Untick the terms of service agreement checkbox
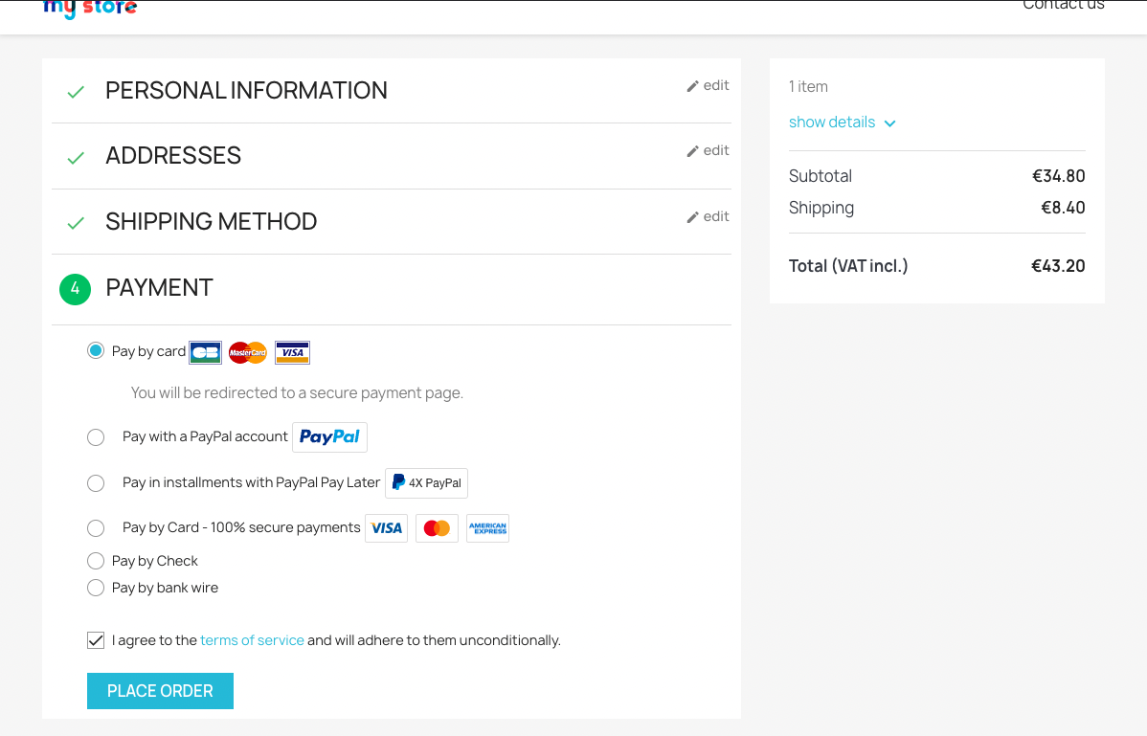Image resolution: width=1147 pixels, height=736 pixels. click(x=96, y=640)
